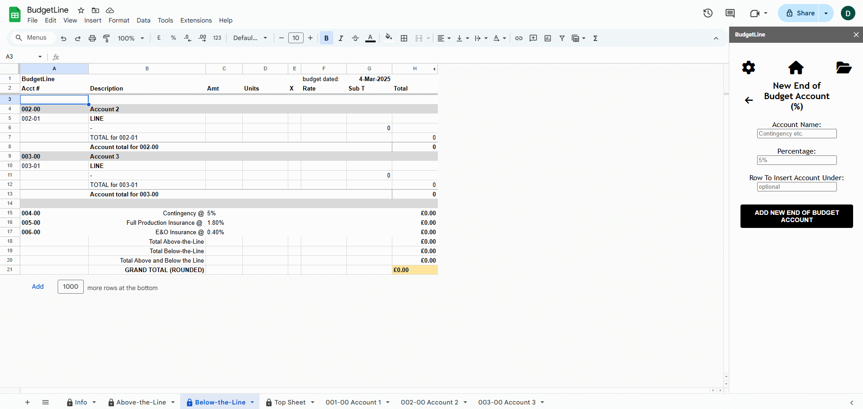Open text wrapping dropdown
Viewport: 863px width, 409px height.
pos(481,38)
